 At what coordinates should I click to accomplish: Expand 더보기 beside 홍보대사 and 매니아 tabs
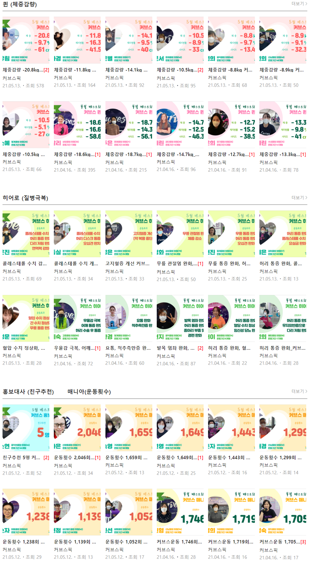[x=299, y=391]
